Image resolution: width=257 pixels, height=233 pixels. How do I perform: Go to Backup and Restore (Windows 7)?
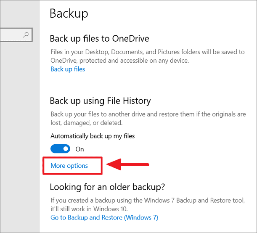104,217
